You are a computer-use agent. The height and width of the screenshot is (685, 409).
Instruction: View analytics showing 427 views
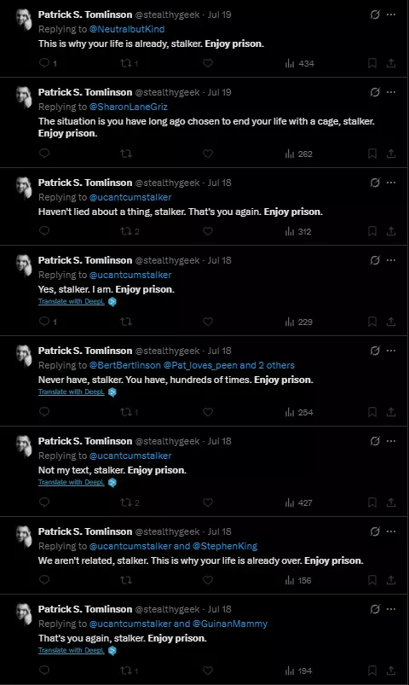tap(299, 502)
